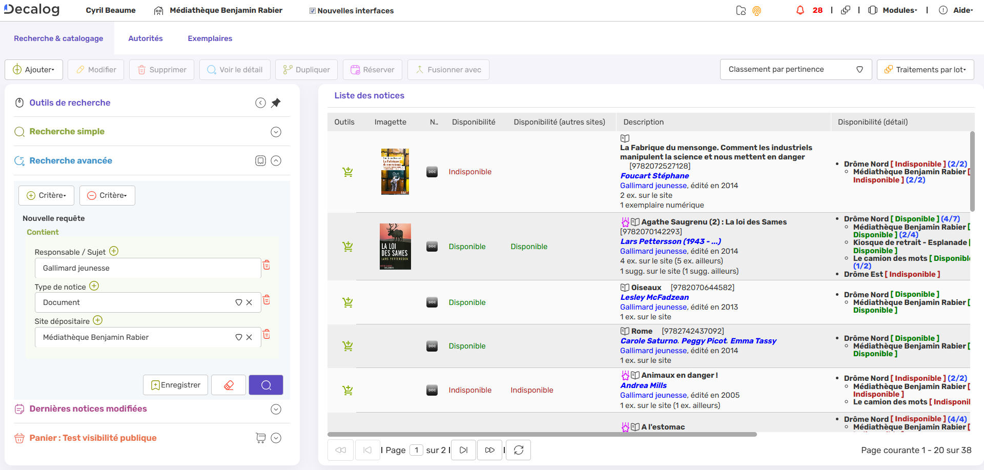
Task: Switch to the Autorités tab
Action: click(x=145, y=38)
